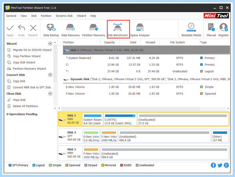Create Bootable Media
The image size is (235, 177).
[191, 30]
